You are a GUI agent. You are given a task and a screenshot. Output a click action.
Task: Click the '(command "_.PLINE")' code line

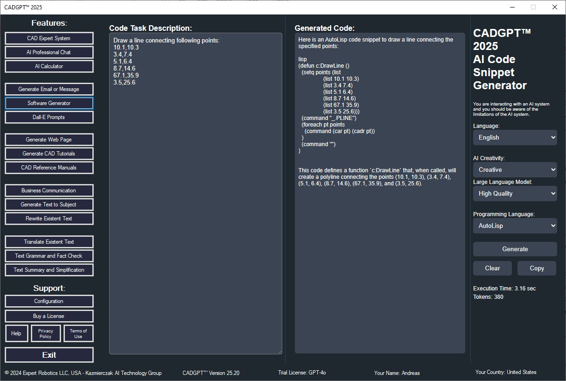(x=329, y=118)
